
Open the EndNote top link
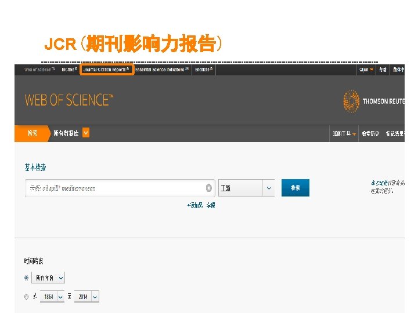204,70
